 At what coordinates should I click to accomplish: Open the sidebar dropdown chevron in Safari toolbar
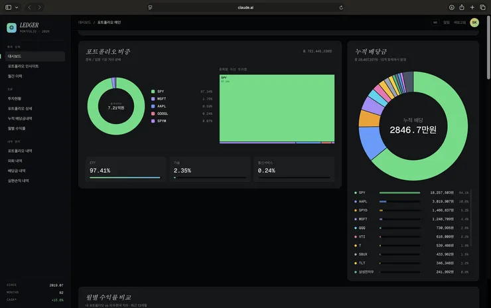(17, 7)
